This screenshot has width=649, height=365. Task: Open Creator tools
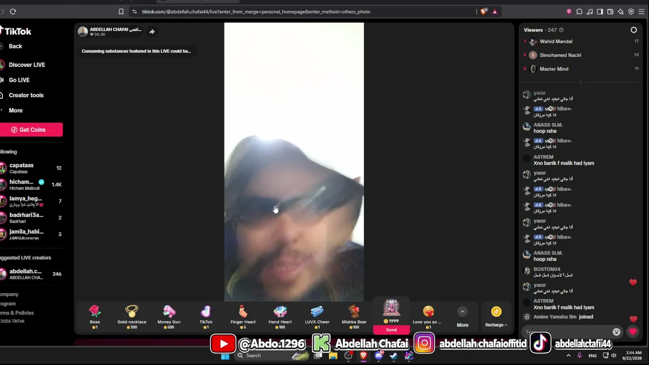coord(26,95)
